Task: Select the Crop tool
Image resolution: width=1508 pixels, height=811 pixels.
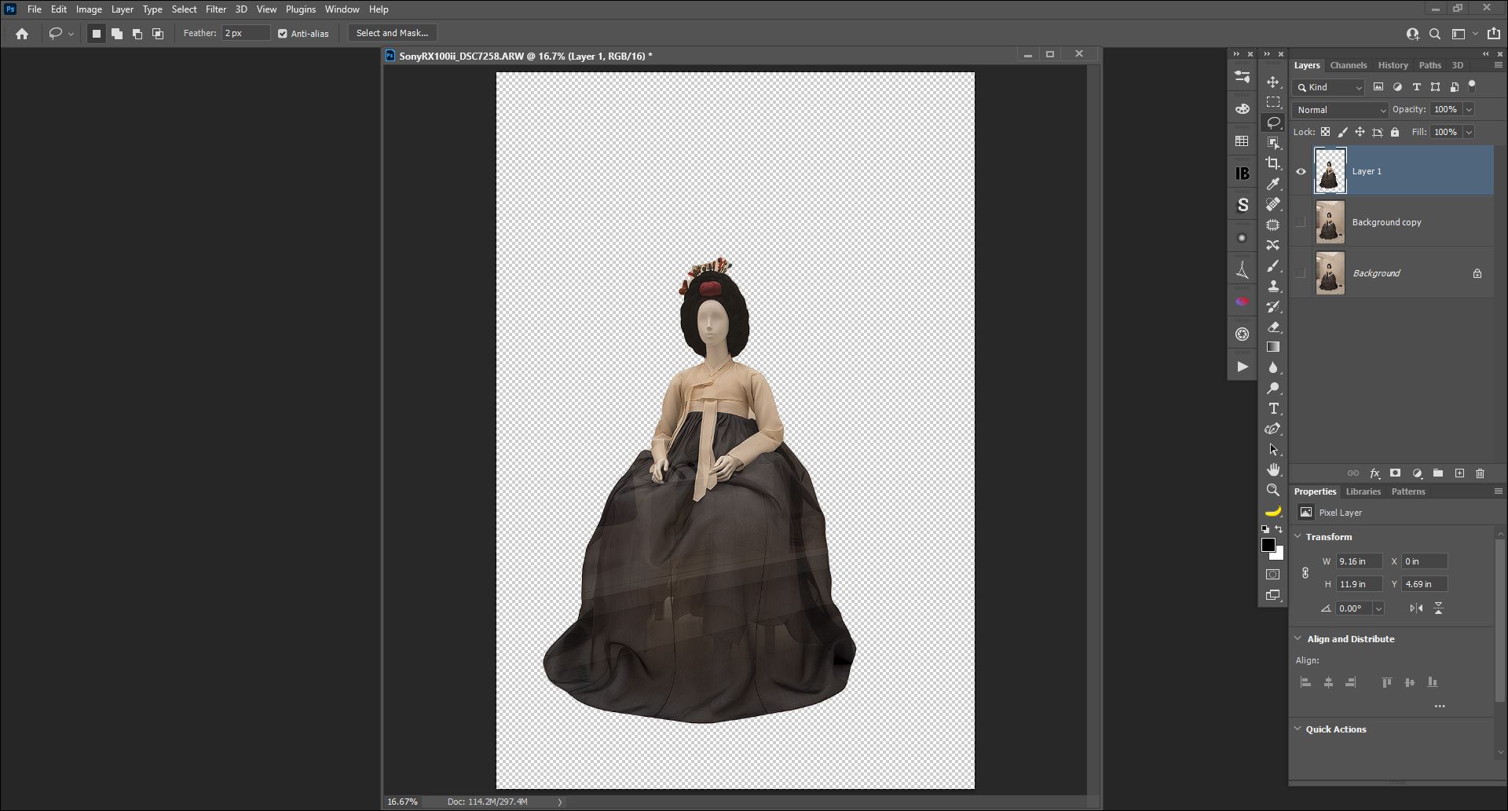Action: pos(1272,163)
